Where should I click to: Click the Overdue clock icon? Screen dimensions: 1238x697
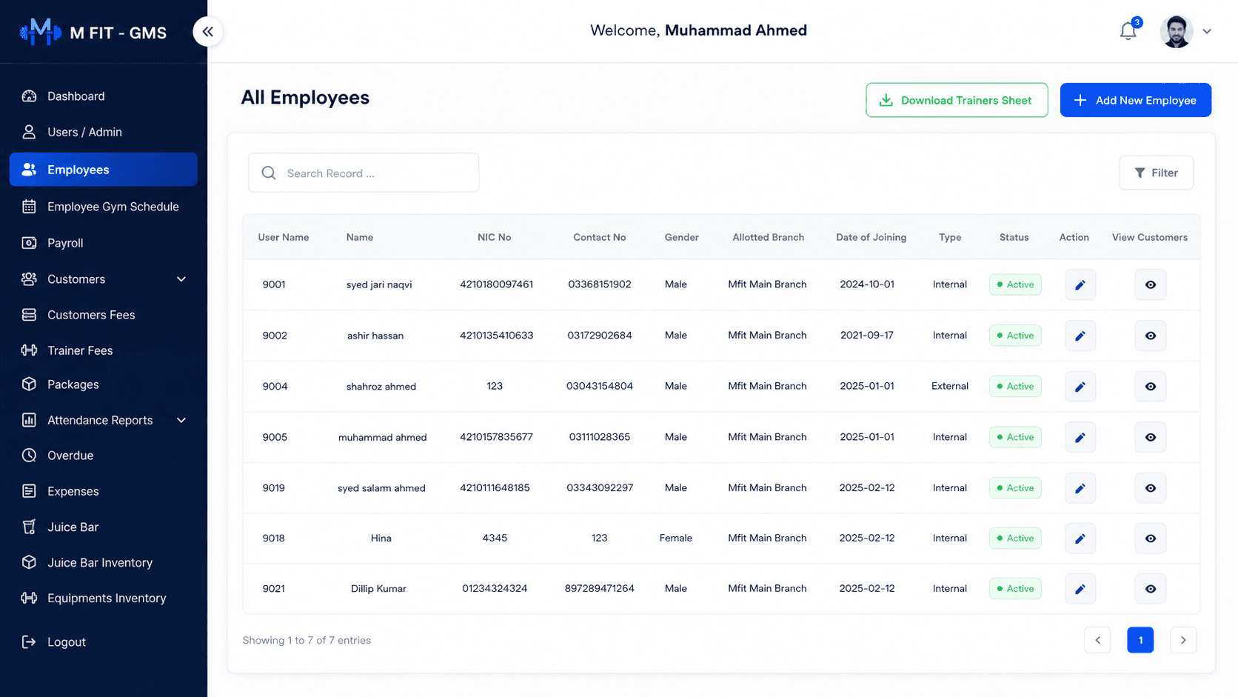pos(29,456)
